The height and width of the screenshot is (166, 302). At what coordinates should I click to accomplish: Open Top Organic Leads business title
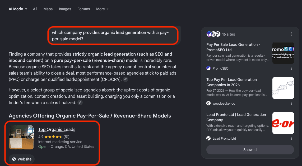(x=57, y=129)
